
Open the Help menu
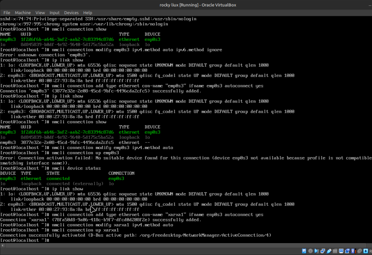pyautogui.click(x=88, y=13)
